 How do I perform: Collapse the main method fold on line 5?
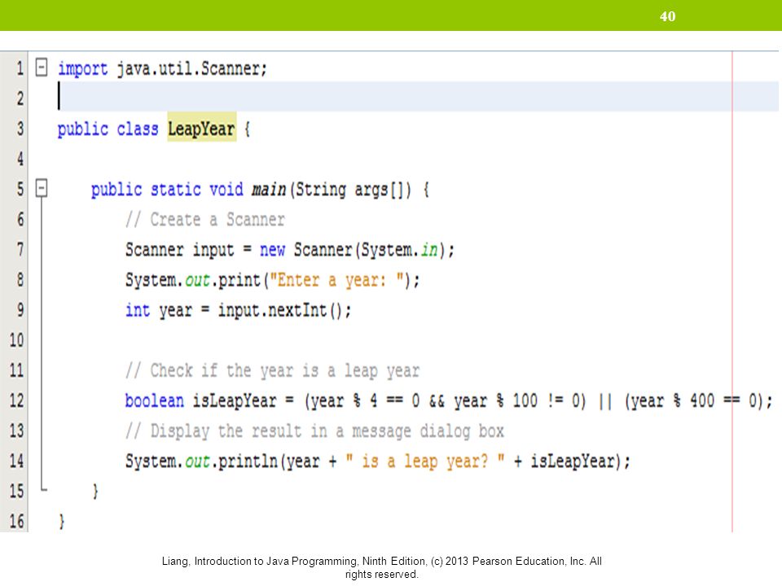click(x=42, y=188)
